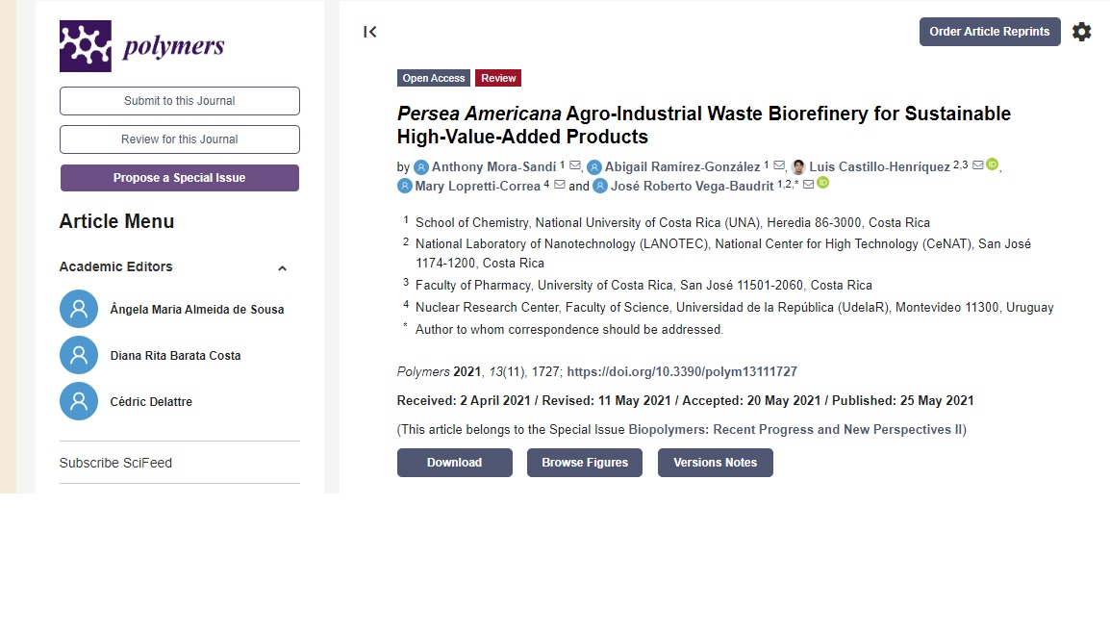Click the Download button

[x=454, y=463]
